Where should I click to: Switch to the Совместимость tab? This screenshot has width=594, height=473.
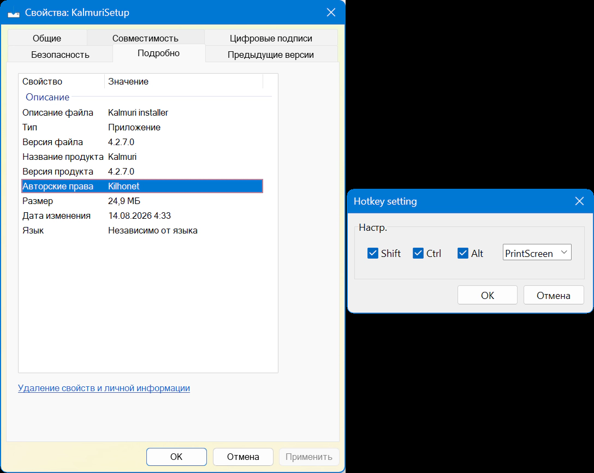145,38
